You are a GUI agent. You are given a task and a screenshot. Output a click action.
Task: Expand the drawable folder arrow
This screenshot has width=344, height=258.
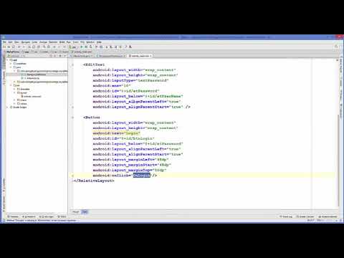14,89
